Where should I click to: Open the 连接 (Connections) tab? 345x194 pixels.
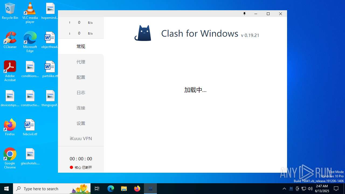(81, 108)
